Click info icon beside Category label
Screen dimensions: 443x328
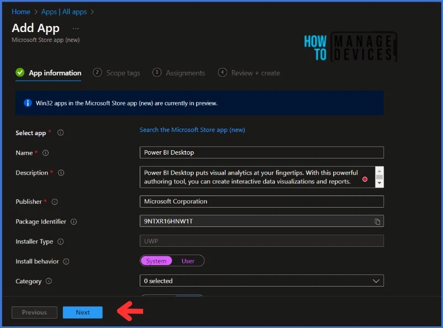[x=49, y=281]
